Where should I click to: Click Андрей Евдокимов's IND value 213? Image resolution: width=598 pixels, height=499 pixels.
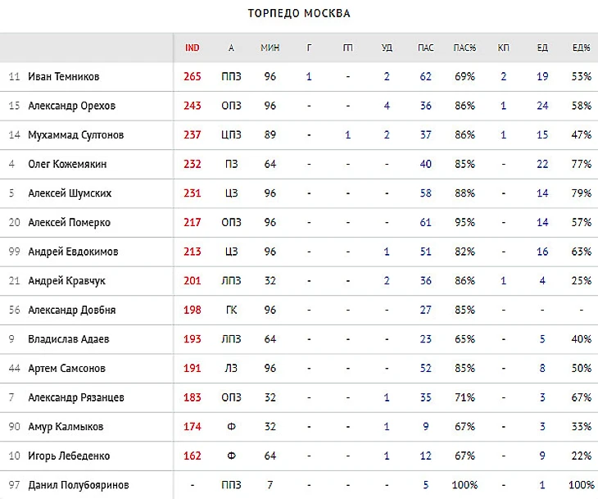pos(193,252)
